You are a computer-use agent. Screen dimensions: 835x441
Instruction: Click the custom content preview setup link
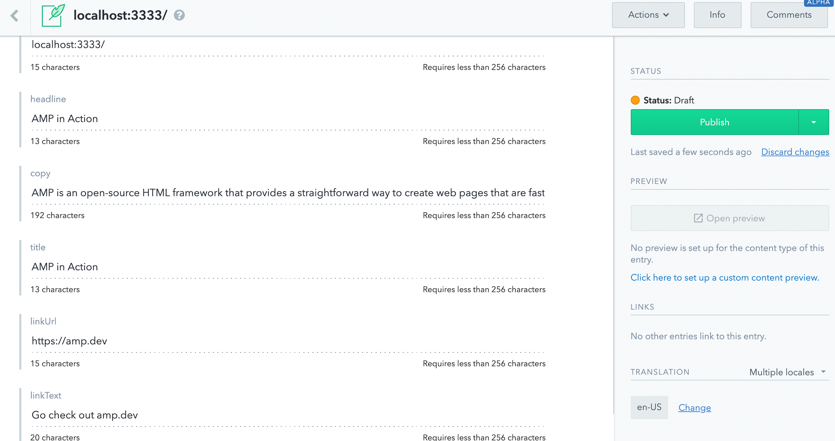point(724,278)
